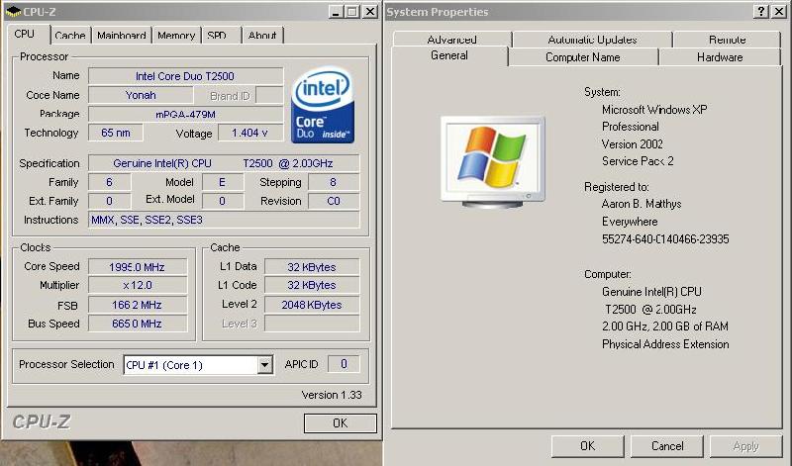Click OK button in the CPU-Z window

[340, 423]
